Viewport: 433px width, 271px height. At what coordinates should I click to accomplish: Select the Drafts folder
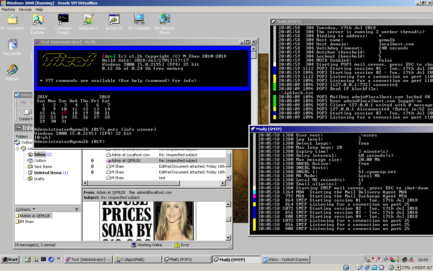click(x=36, y=179)
